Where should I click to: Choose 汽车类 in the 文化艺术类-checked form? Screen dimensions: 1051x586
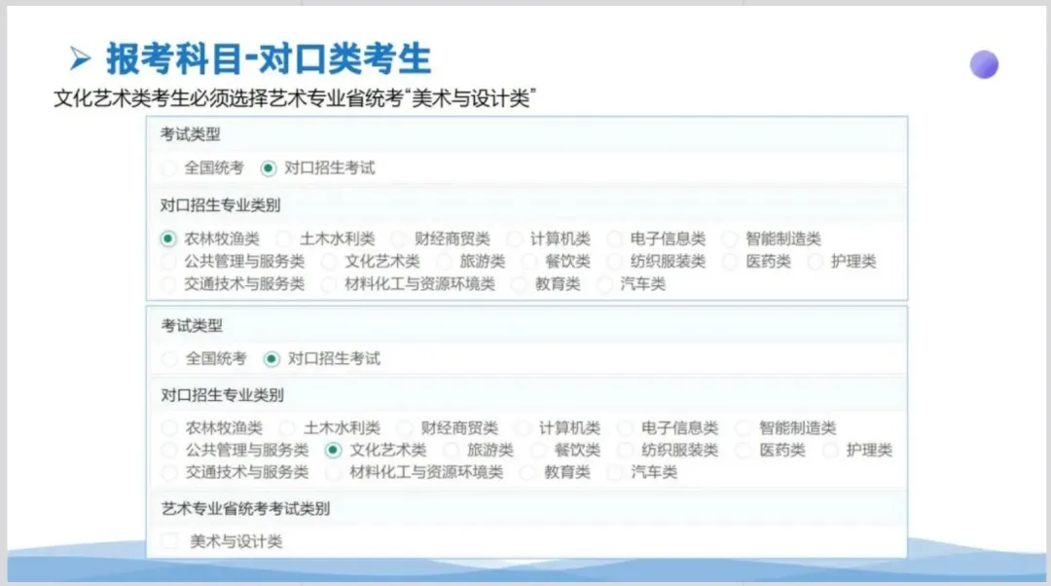[x=614, y=473]
